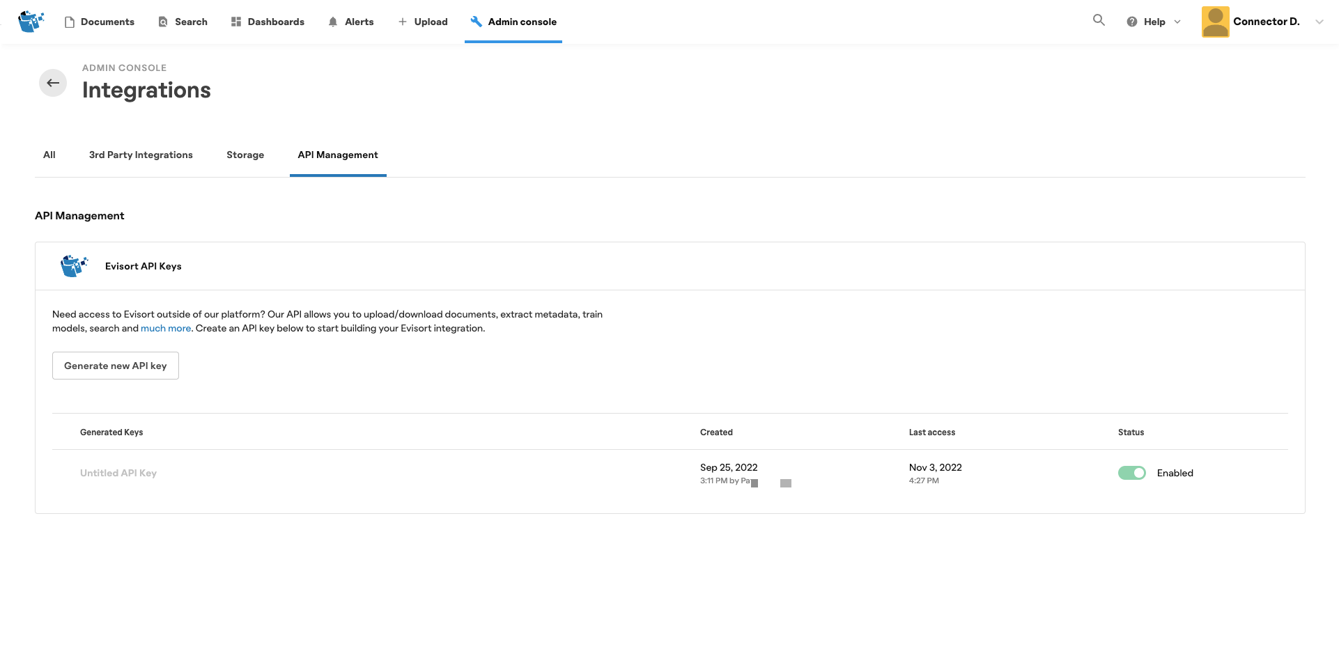
Task: Click the back arrow next to Integrations
Action: 53,83
